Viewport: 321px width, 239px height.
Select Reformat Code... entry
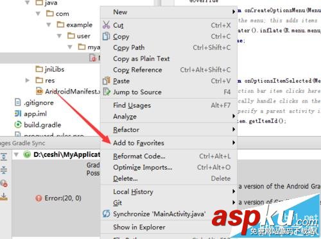(x=169, y=156)
